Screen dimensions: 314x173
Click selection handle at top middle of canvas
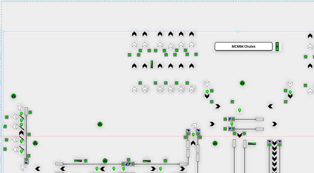coord(237,31)
